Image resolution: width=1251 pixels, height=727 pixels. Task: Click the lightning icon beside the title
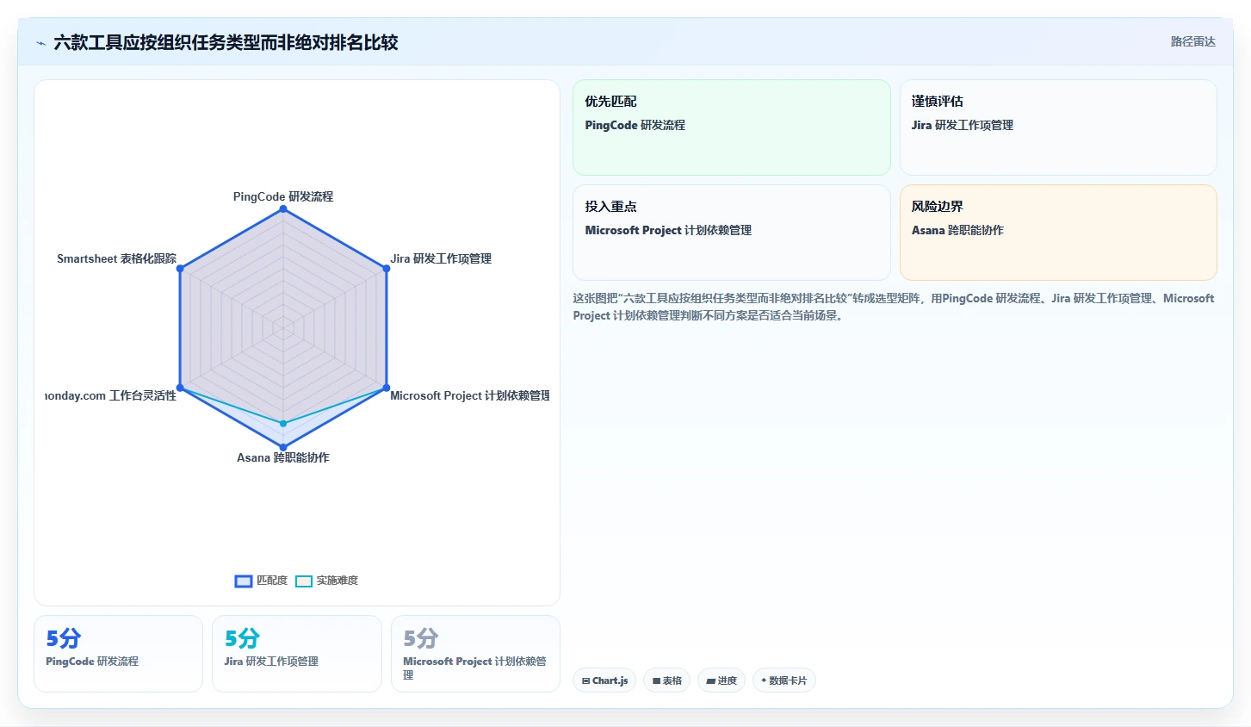[40, 43]
